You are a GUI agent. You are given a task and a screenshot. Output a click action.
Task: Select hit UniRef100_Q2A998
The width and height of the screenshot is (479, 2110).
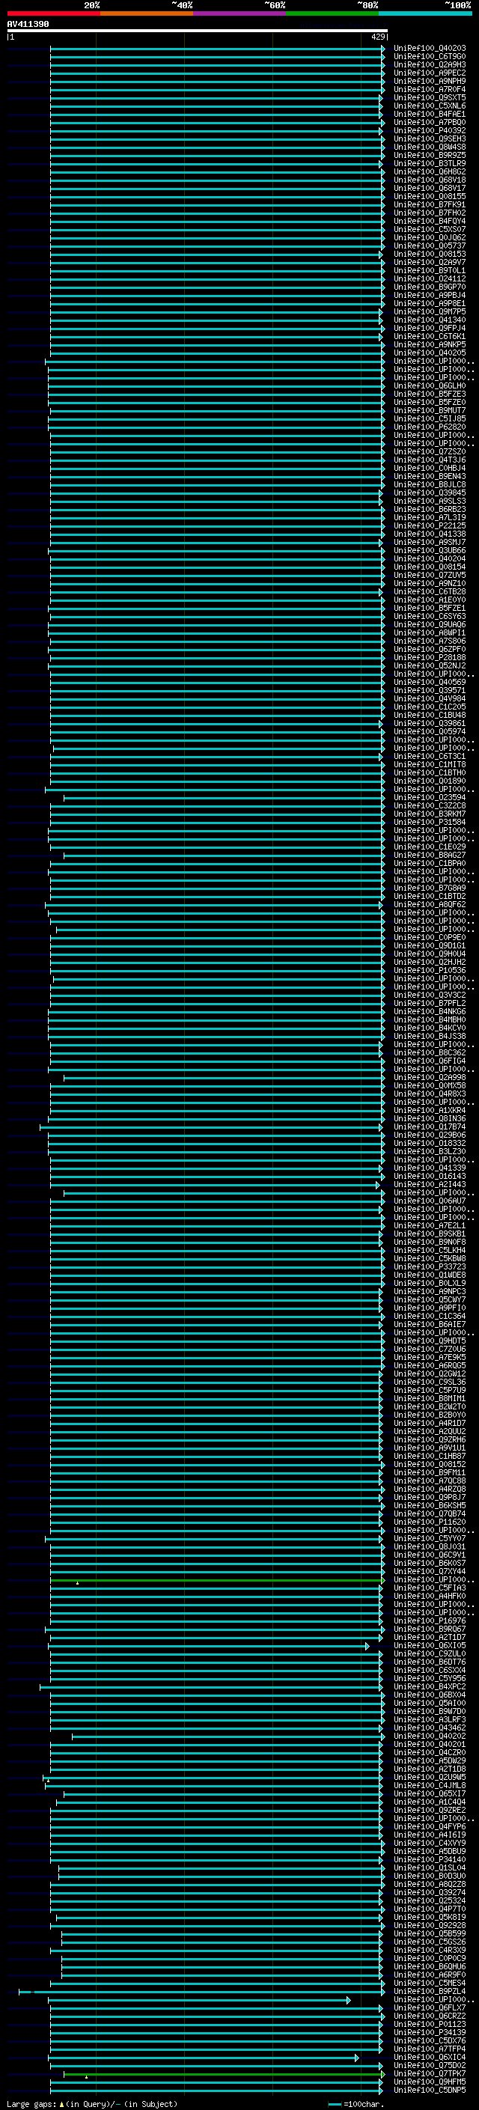click(x=430, y=1078)
